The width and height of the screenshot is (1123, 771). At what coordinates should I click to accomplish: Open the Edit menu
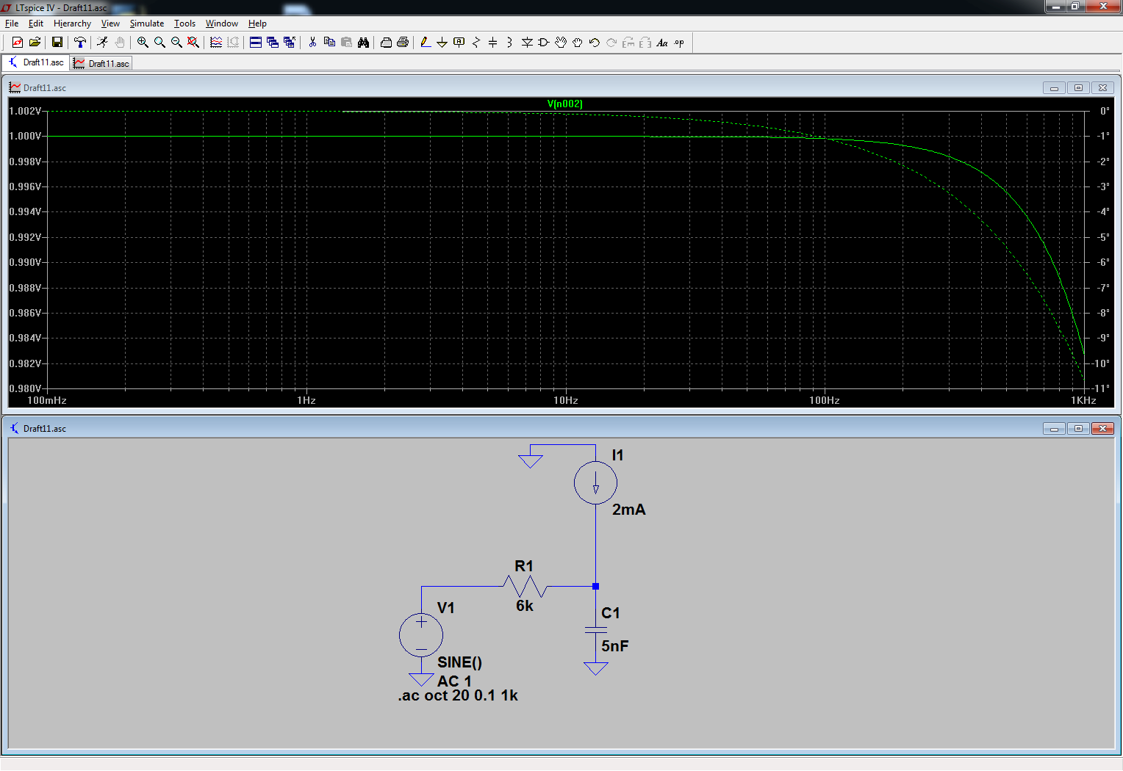[36, 23]
